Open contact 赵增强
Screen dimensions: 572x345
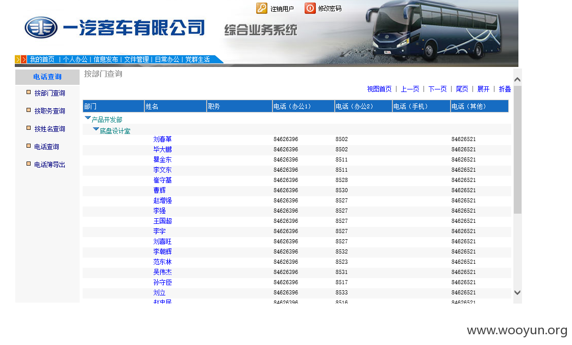pos(162,201)
